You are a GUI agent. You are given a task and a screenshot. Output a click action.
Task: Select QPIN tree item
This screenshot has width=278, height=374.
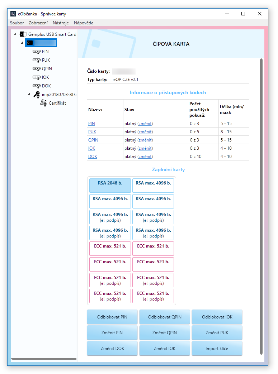(47, 69)
